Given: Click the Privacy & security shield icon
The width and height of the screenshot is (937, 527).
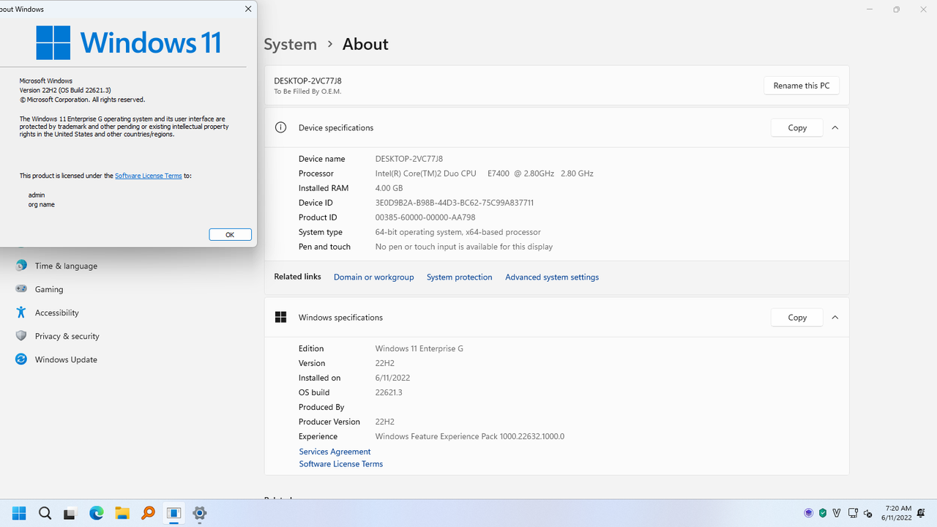Looking at the screenshot, I should pos(21,336).
